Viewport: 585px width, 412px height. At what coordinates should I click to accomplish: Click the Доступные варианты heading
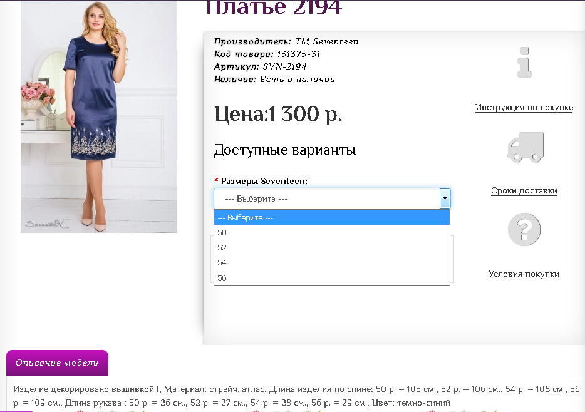285,150
